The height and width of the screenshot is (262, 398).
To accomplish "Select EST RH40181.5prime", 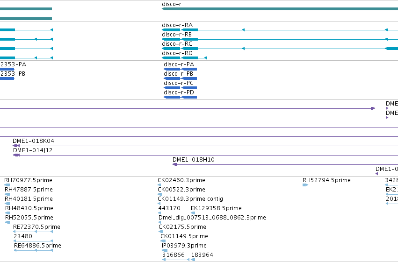I will (29, 199).
